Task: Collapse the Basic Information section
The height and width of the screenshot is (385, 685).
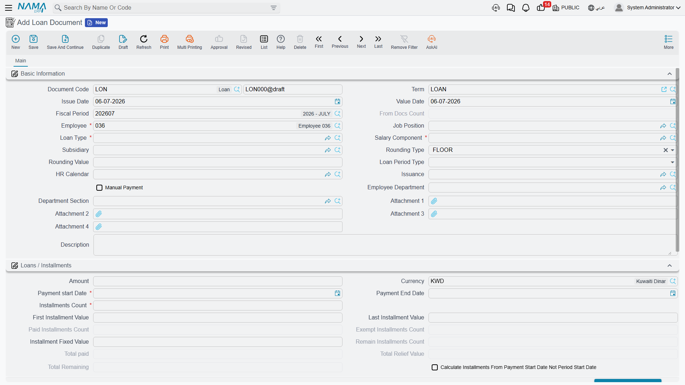Action: pyautogui.click(x=670, y=74)
